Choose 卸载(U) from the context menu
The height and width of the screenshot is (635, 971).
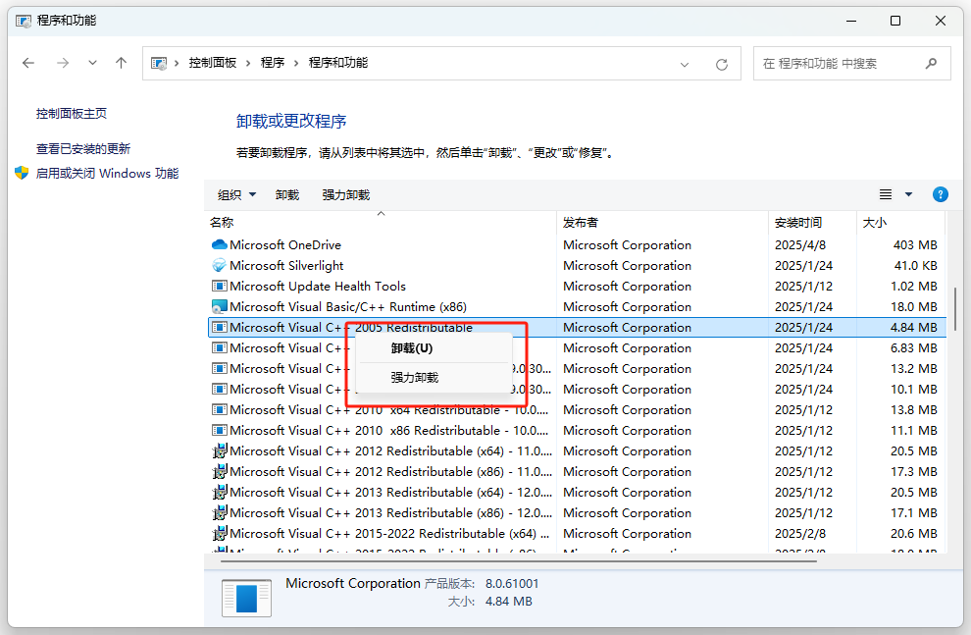tap(434, 348)
